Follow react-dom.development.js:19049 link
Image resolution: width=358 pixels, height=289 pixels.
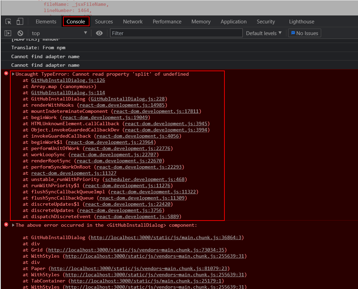point(105,117)
